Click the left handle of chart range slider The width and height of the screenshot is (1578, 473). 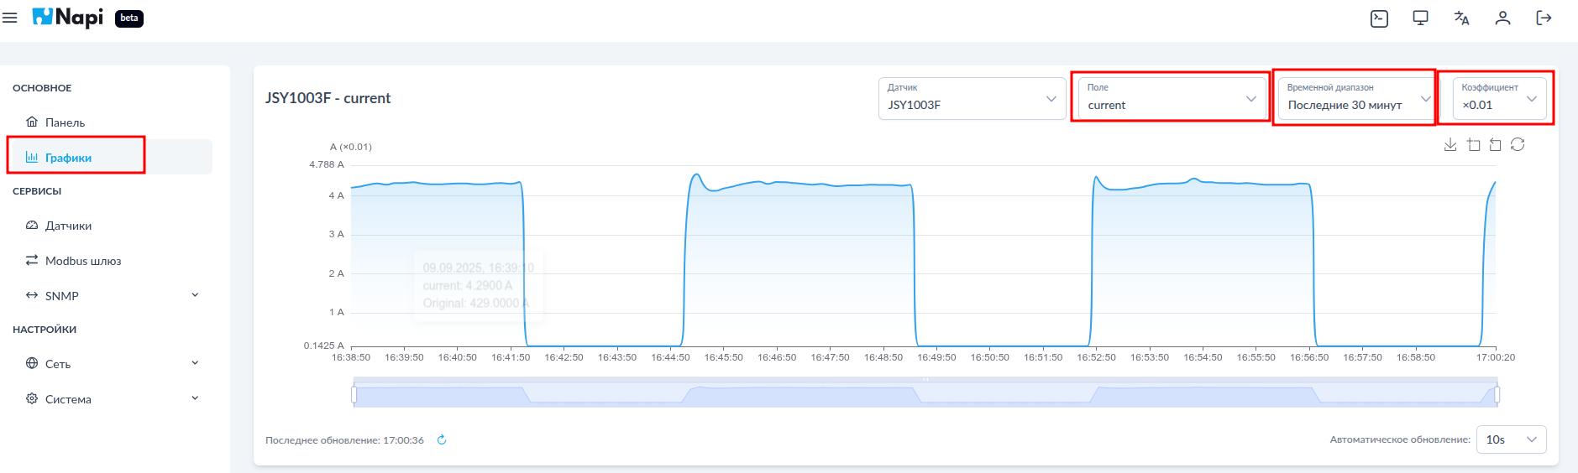[x=354, y=394]
